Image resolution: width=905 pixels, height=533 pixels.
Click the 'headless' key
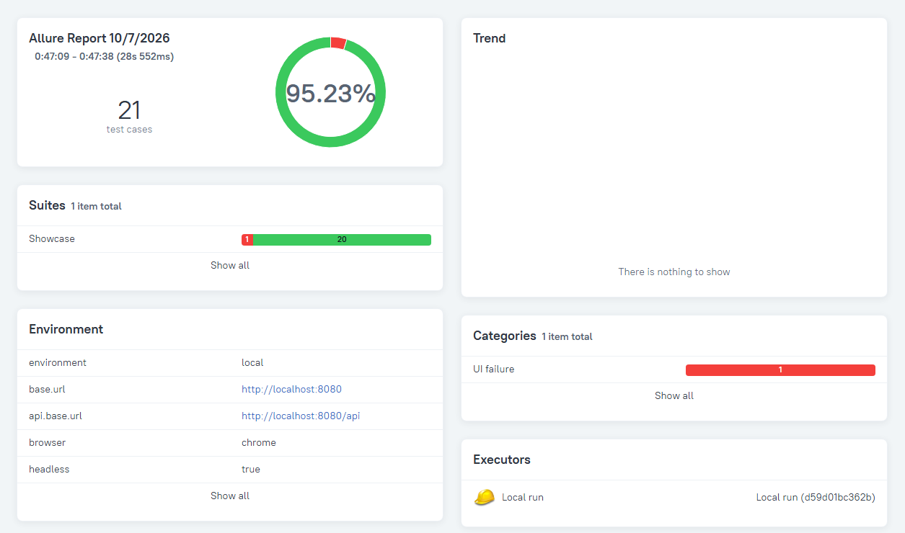[x=49, y=469]
